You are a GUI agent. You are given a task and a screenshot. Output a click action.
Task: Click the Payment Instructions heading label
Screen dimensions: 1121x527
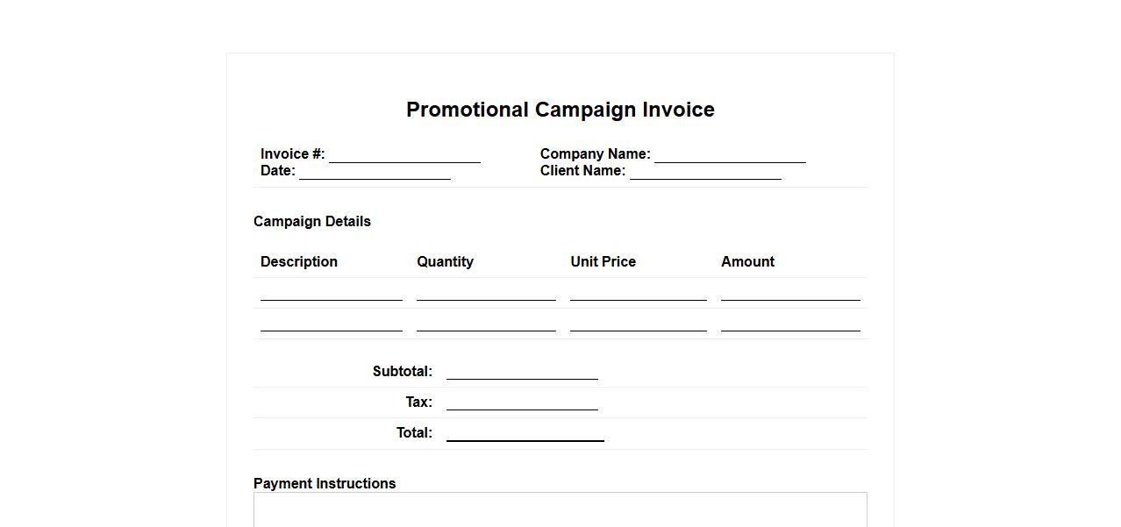(325, 483)
